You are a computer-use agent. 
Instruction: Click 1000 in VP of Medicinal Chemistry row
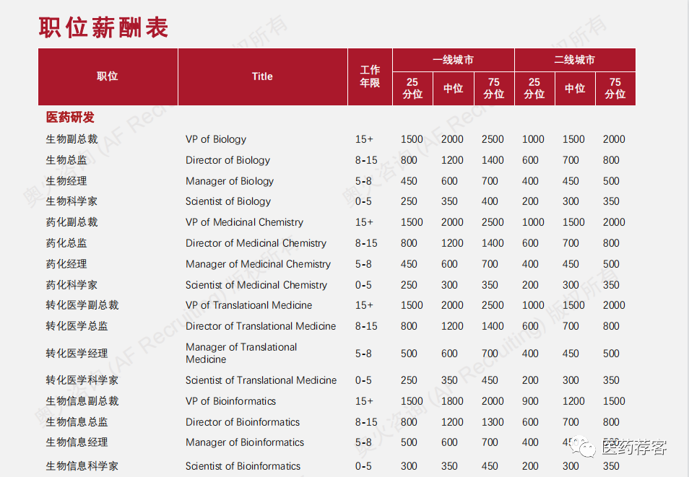(533, 222)
